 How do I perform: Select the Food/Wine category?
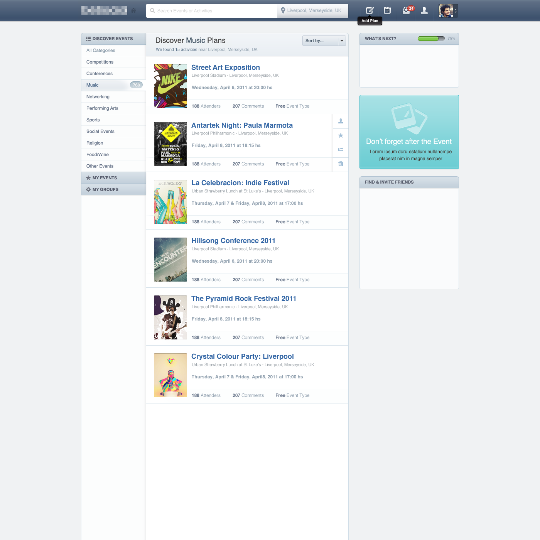tap(113, 155)
